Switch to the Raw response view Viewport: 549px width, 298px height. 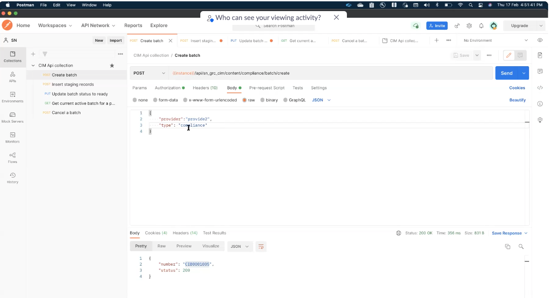(161, 246)
